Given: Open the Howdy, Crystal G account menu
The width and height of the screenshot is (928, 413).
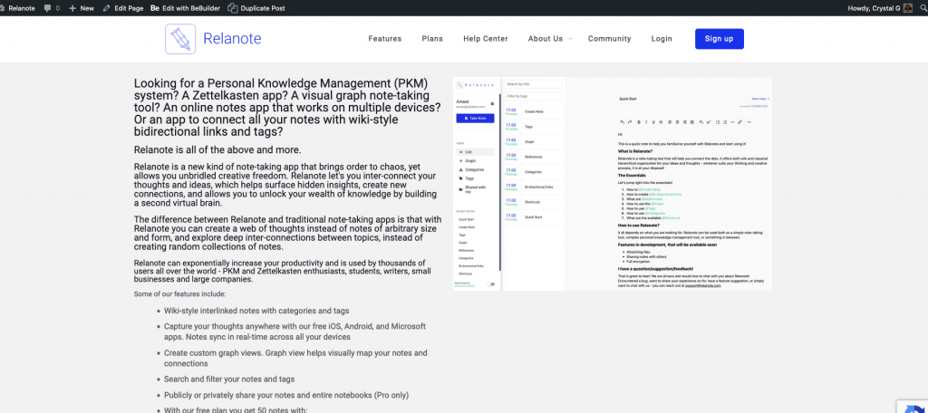Looking at the screenshot, I should [880, 8].
